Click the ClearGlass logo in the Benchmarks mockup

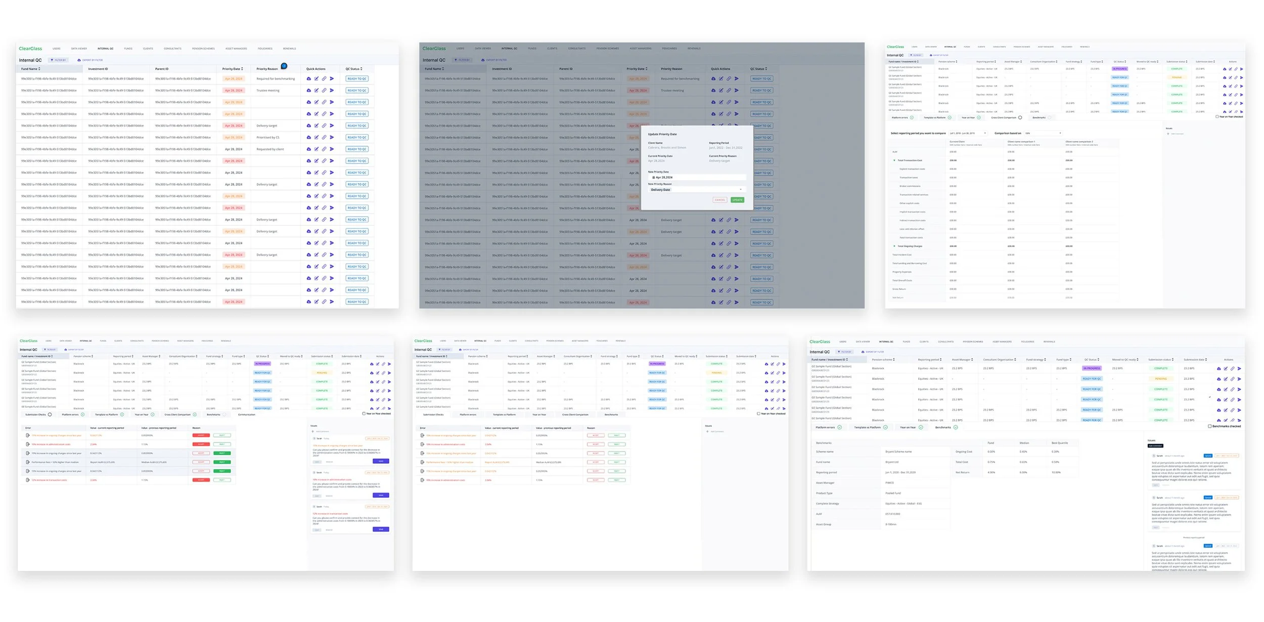(x=820, y=342)
